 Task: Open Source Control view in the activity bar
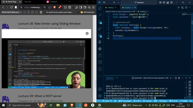[100, 22]
